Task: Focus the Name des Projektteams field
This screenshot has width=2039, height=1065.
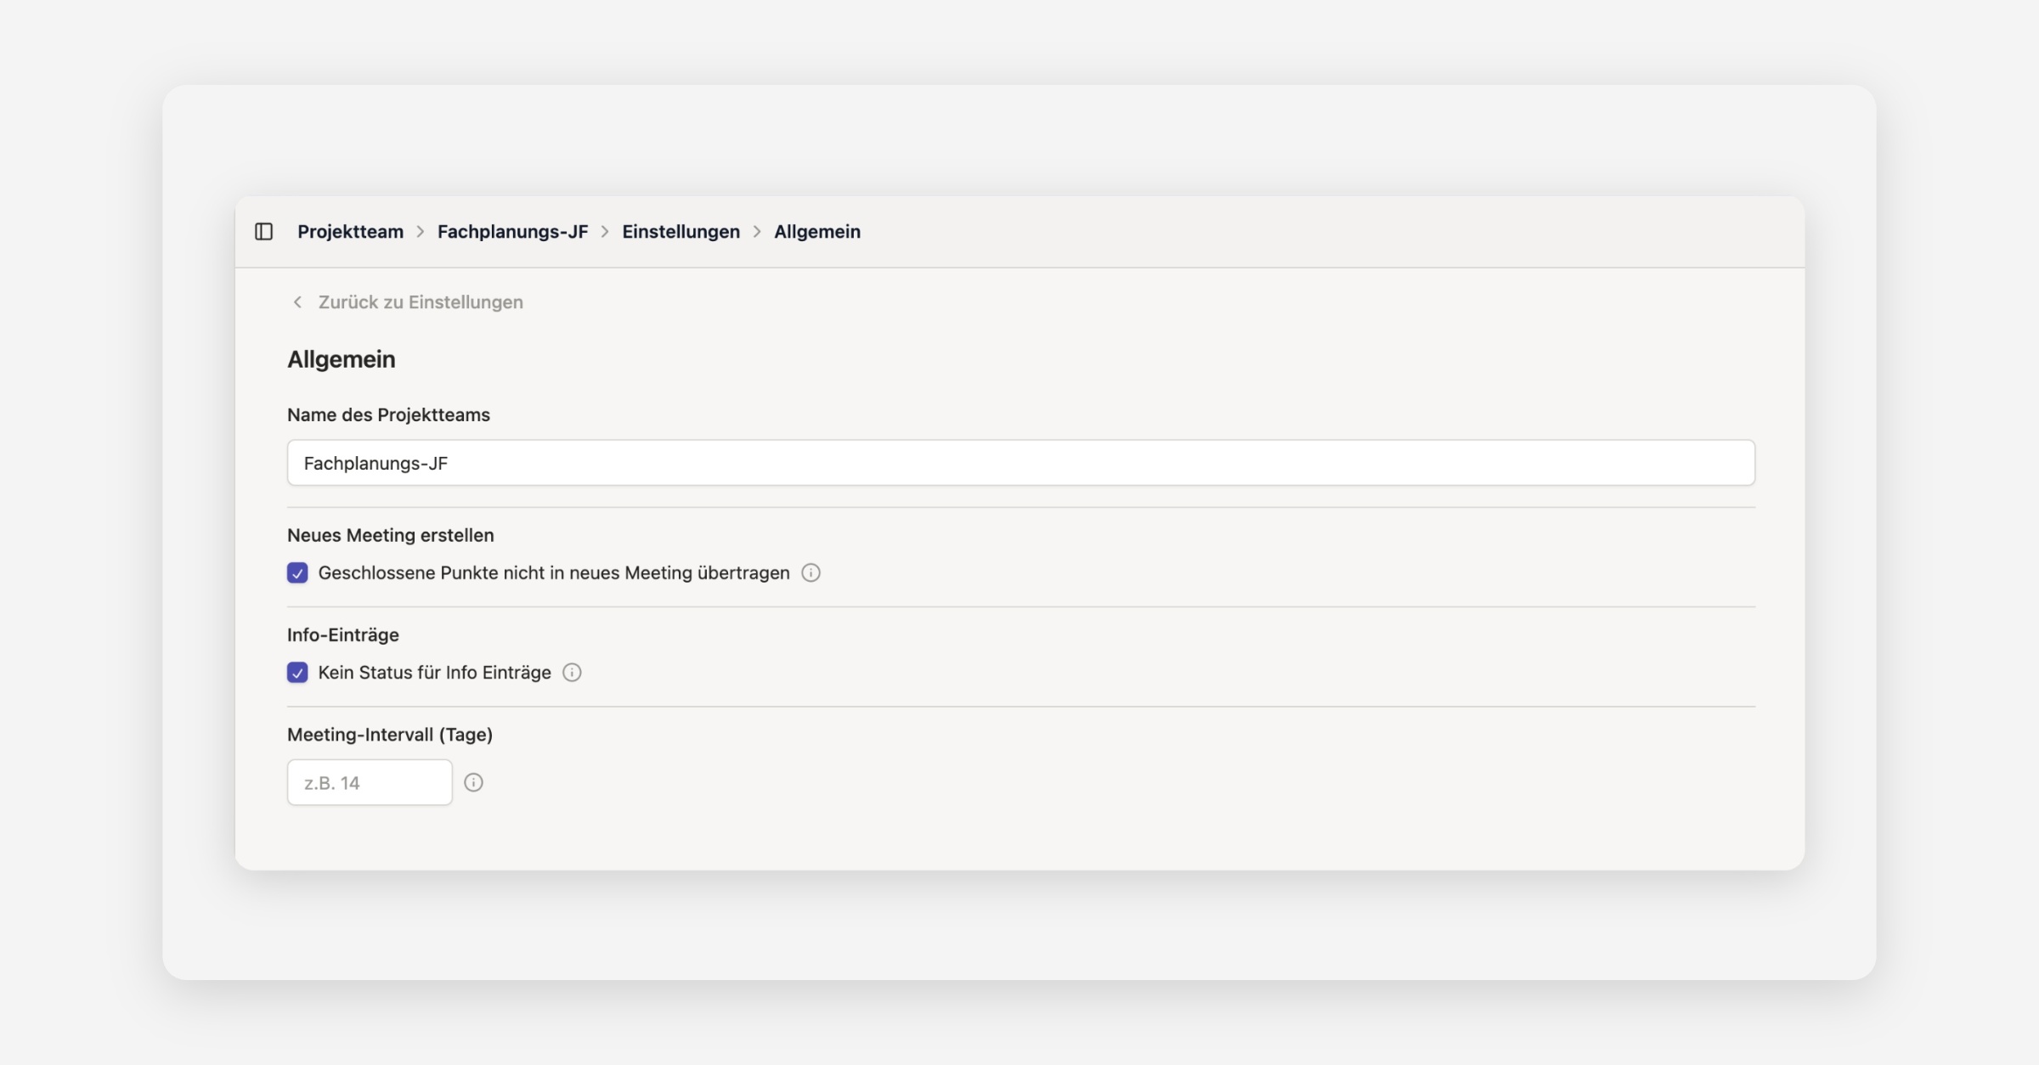Action: pyautogui.click(x=1020, y=463)
